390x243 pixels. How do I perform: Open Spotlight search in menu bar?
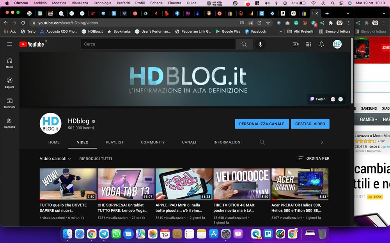coord(333,3)
